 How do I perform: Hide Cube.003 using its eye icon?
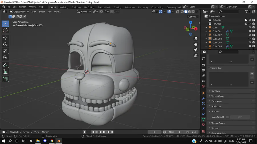(250, 39)
